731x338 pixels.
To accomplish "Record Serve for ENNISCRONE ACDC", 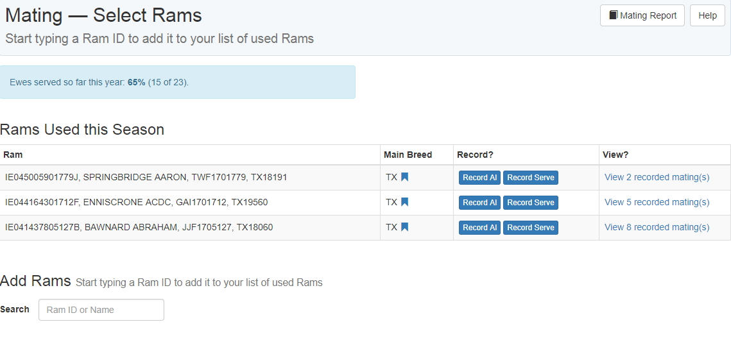I will pos(530,203).
